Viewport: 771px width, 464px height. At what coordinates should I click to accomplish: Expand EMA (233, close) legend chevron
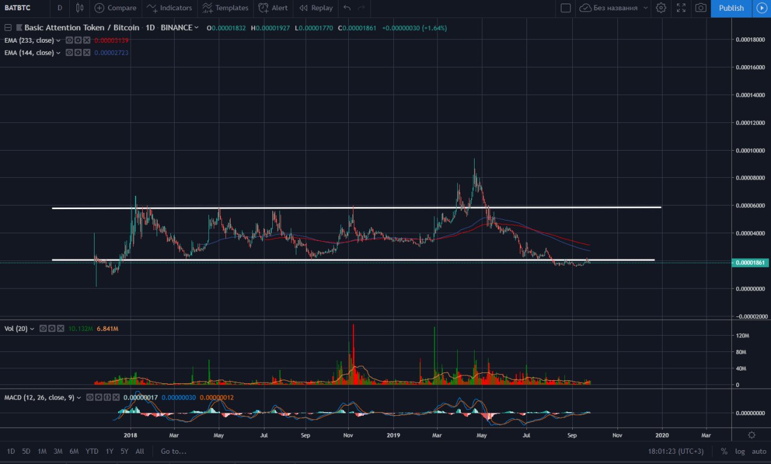coord(58,40)
